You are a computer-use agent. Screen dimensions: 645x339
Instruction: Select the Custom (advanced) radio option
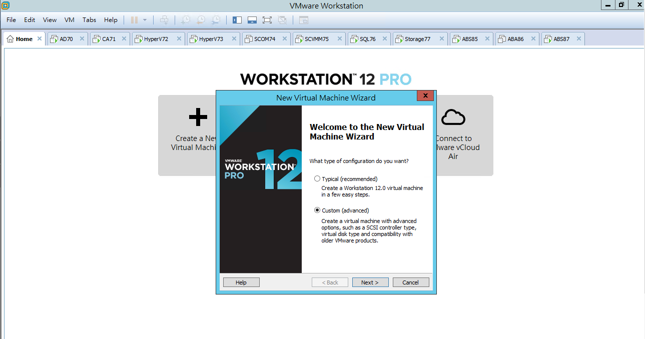[x=317, y=210]
